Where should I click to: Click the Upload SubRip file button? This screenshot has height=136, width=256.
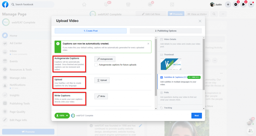102,80
